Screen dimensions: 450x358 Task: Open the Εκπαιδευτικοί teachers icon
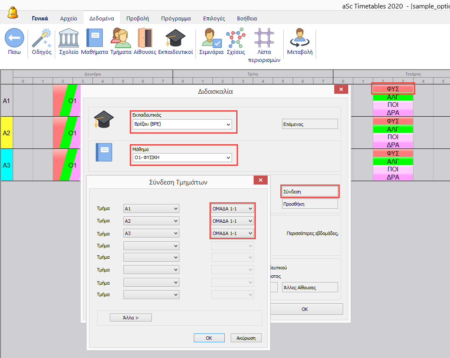(x=175, y=39)
